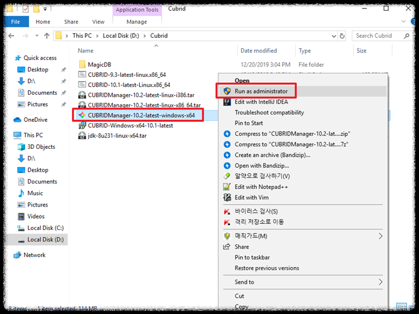Click the Local Disk (C:) drive icon
This screenshot has height=314, width=419.
pos(21,228)
